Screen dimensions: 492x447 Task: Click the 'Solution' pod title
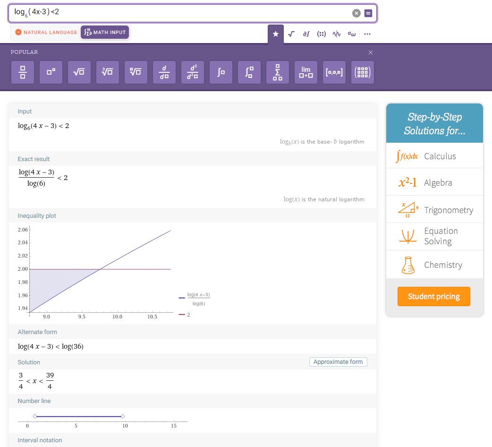(x=29, y=362)
